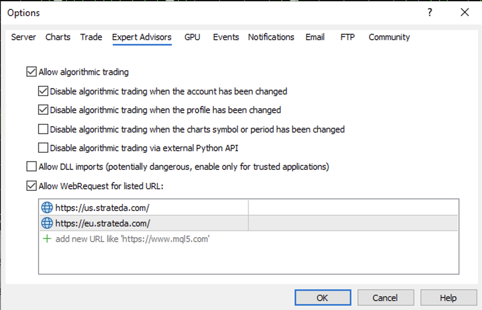Uncheck disabling algo trading on profile change

coord(43,110)
